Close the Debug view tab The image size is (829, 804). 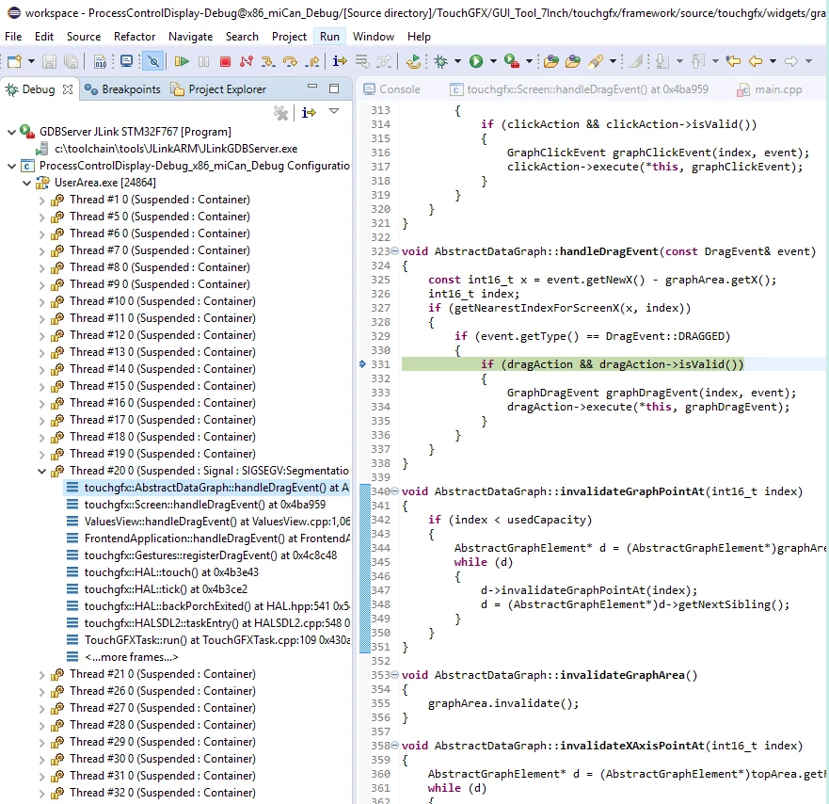tap(68, 89)
